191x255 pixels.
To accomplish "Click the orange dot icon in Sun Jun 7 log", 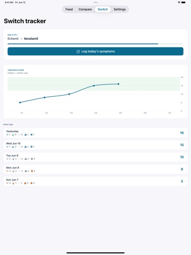I will pos(31,183).
